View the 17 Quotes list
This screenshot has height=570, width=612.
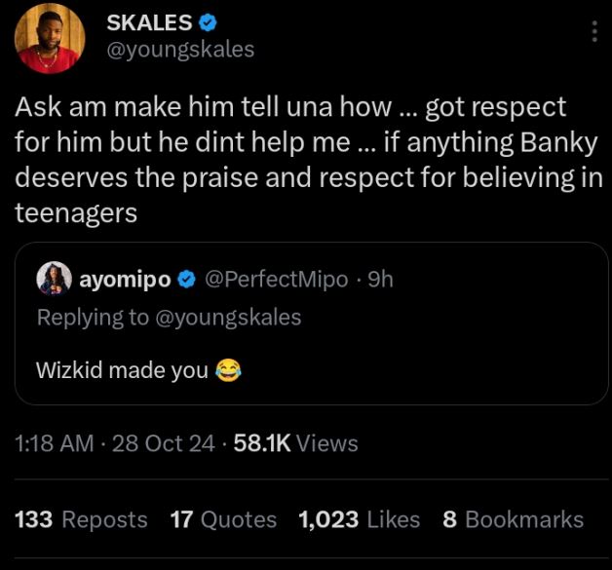223,520
